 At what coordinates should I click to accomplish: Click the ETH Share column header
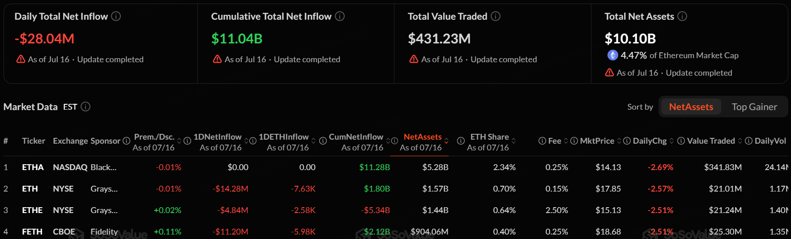pyautogui.click(x=488, y=142)
